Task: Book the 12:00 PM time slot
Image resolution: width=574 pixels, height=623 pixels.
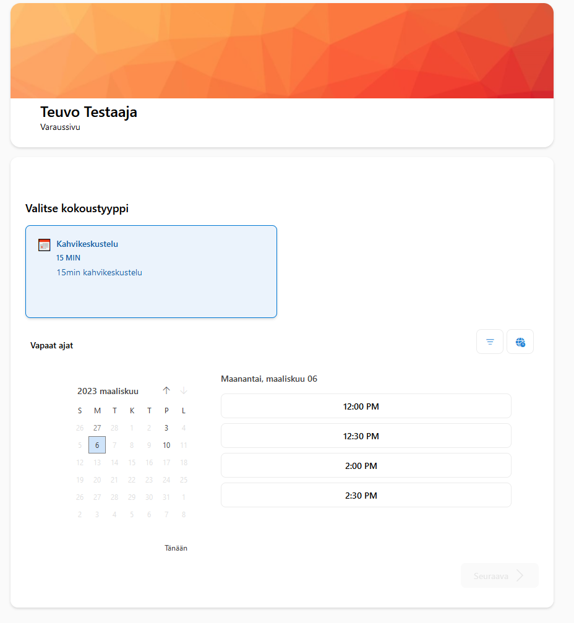Action: point(366,406)
